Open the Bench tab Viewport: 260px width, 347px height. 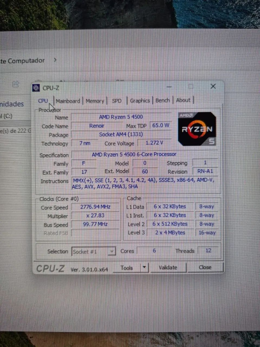(x=162, y=100)
